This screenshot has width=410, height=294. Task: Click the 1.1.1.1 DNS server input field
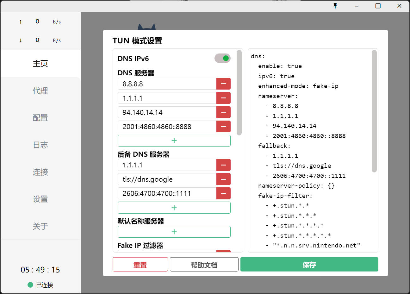click(167, 98)
